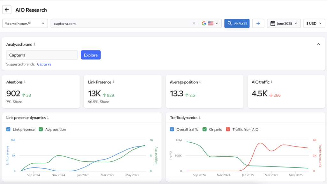
Task: Clear the capterra.com domain field
Action: (194, 23)
